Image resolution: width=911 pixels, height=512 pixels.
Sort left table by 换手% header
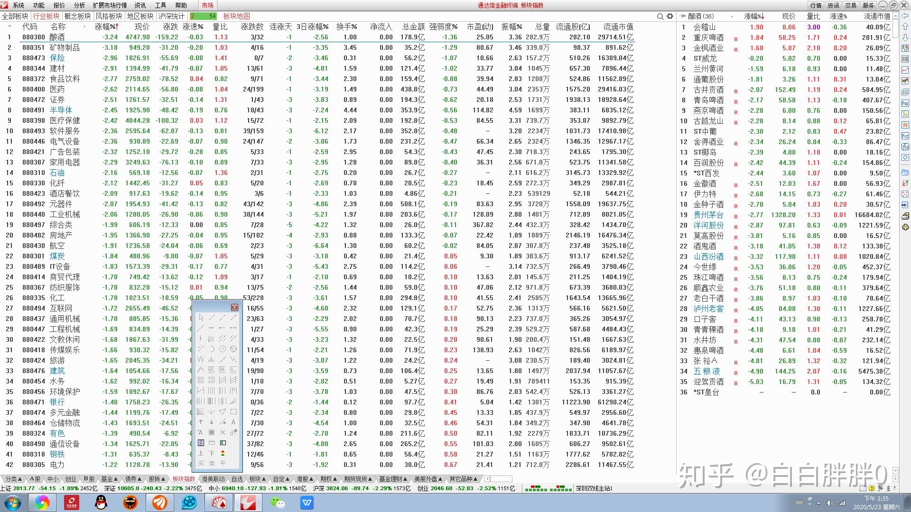coord(346,27)
